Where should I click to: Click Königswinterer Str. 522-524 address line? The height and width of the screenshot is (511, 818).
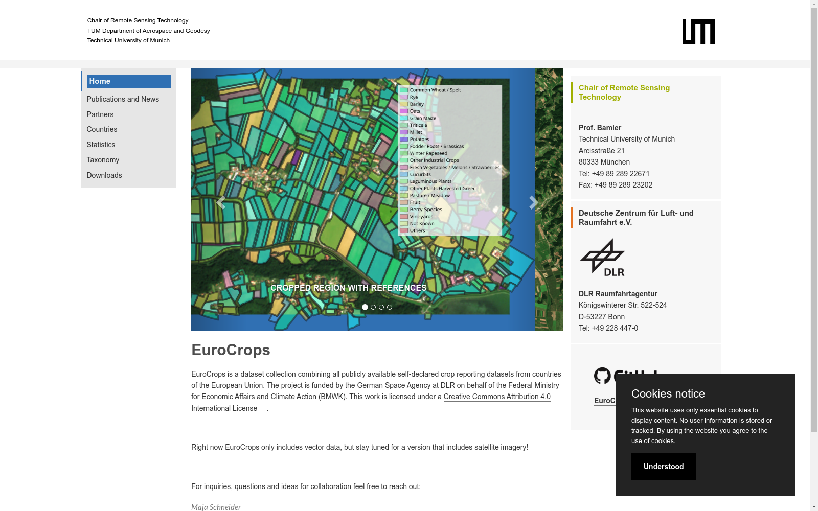click(623, 305)
